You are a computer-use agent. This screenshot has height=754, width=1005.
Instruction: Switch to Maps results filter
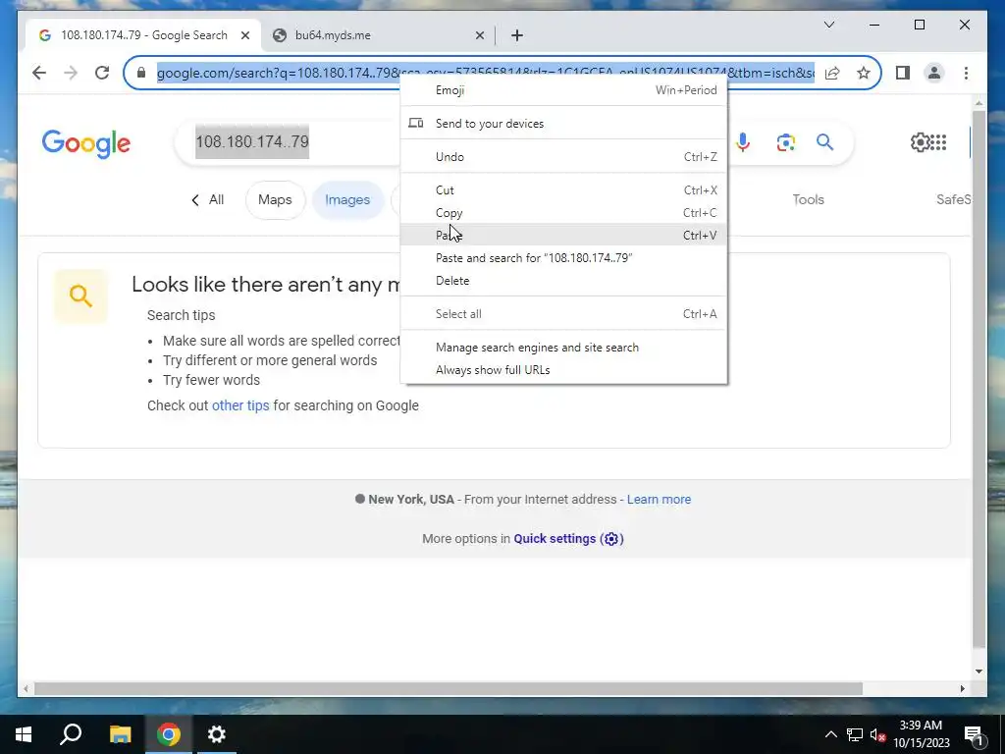275,200
